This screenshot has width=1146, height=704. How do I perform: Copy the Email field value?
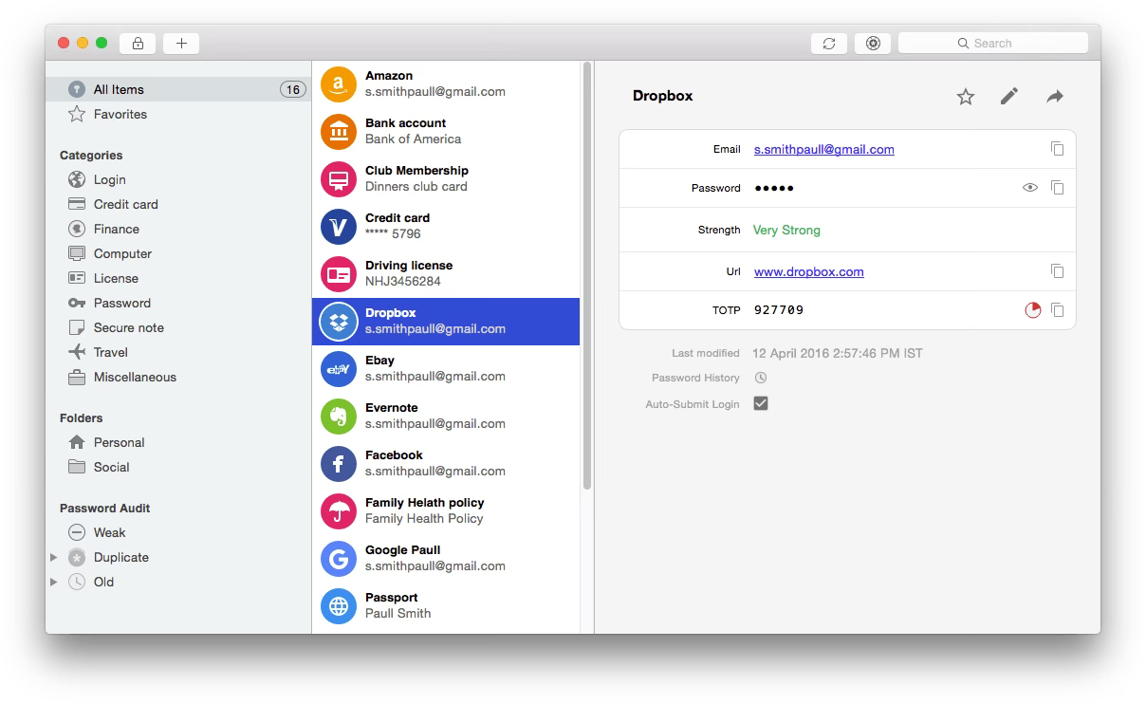pyautogui.click(x=1057, y=149)
